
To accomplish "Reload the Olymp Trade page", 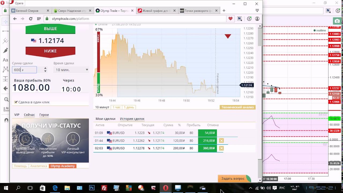I will pos(31,19).
